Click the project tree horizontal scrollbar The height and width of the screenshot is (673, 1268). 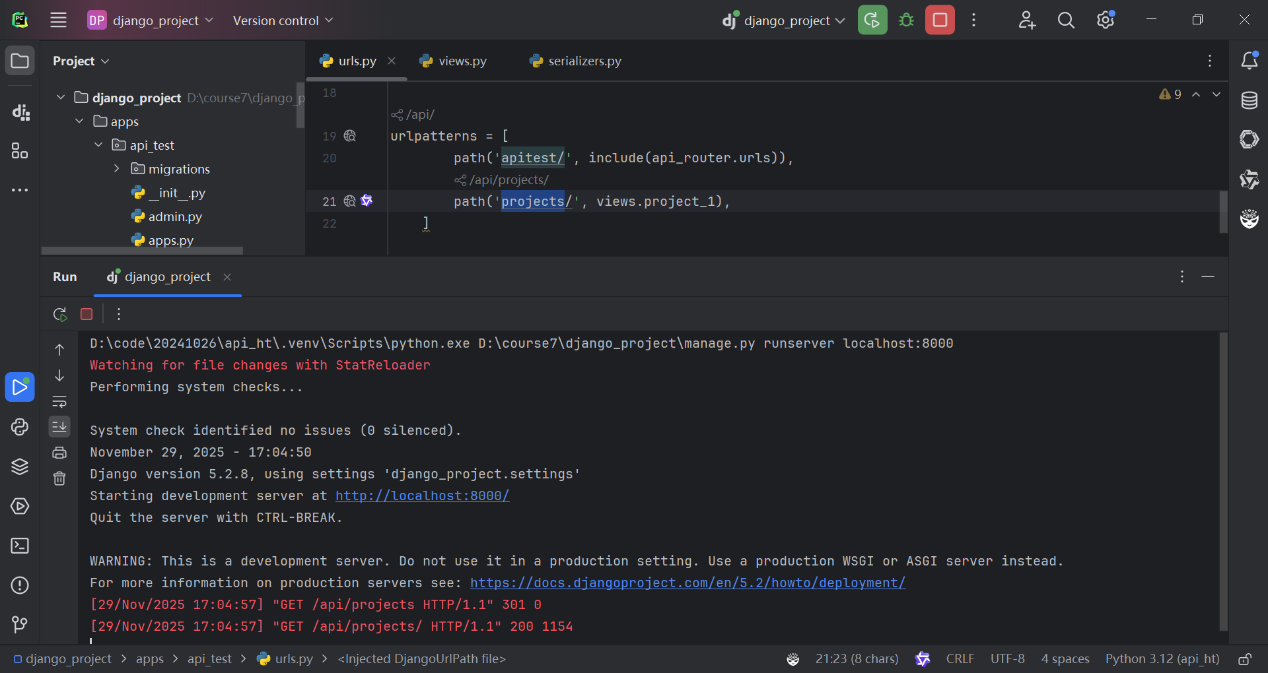(142, 251)
